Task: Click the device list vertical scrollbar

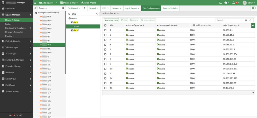Action: 65,42
